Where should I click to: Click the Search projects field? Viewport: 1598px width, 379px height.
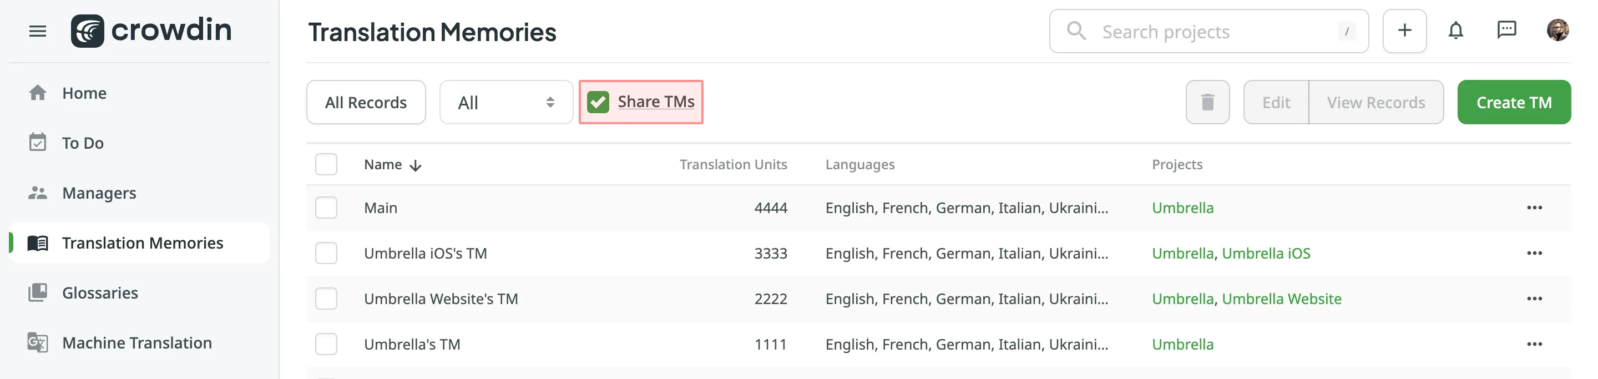coord(1191,31)
